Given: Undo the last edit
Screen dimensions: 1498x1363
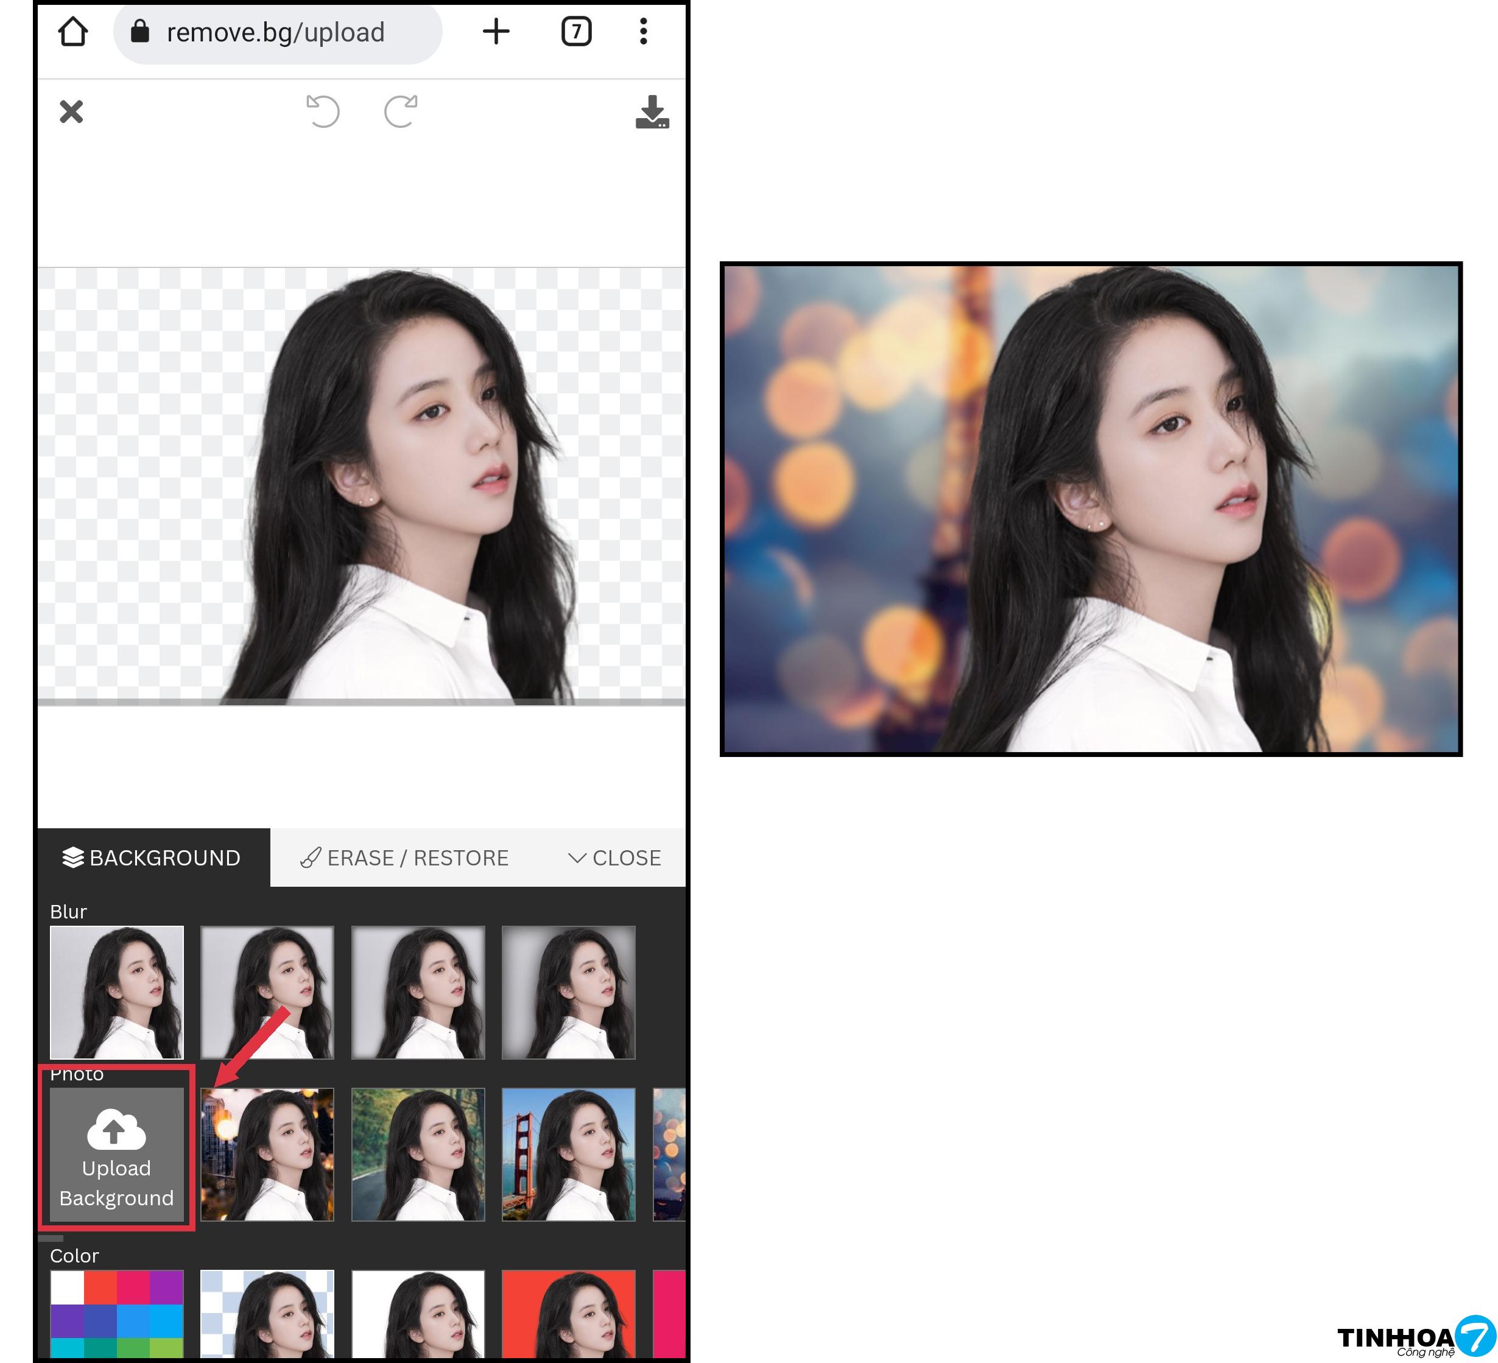Looking at the screenshot, I should pyautogui.click(x=323, y=111).
